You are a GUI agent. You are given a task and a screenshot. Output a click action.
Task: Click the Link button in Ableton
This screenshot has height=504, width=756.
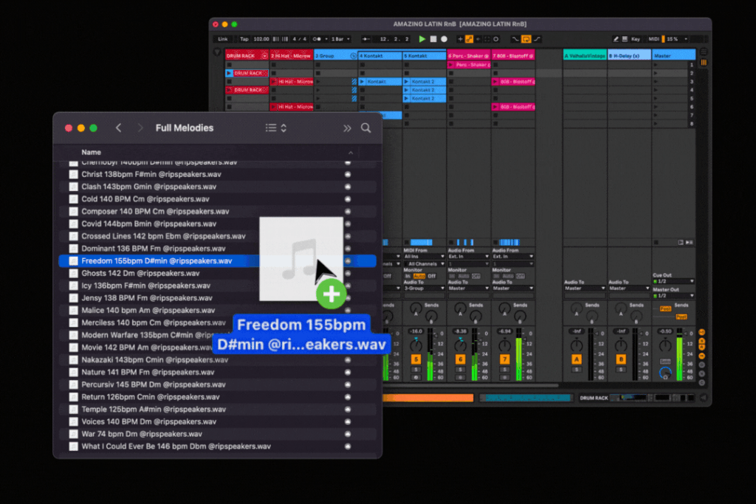223,39
